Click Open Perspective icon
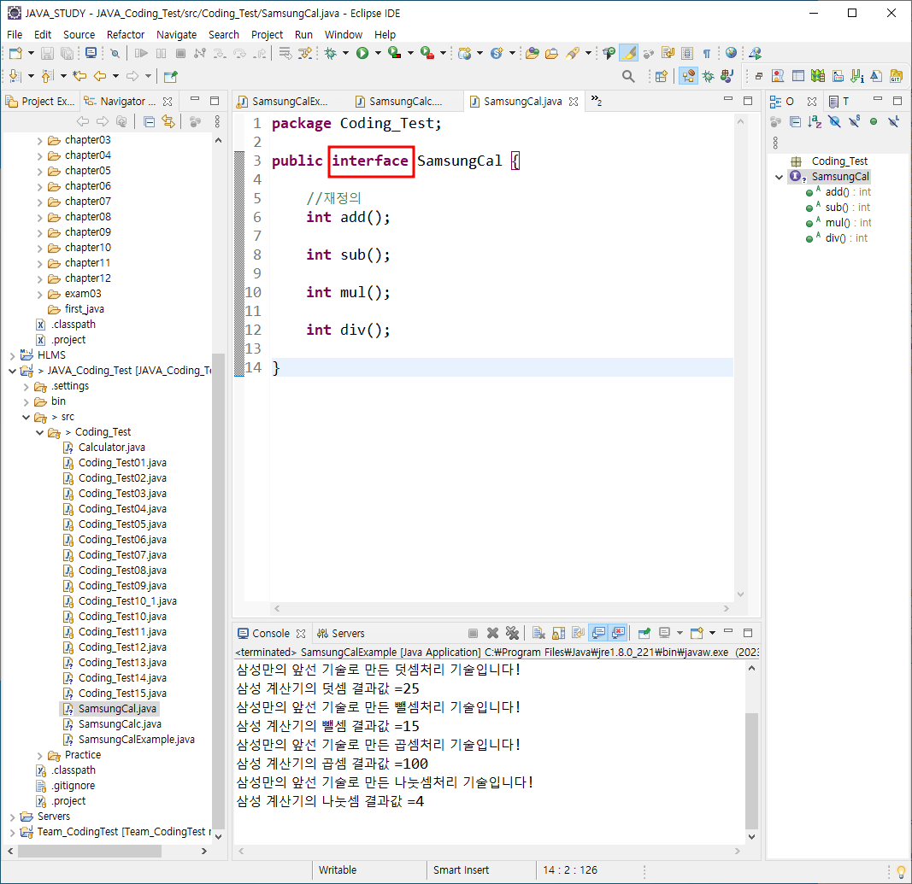This screenshot has width=912, height=884. [x=662, y=76]
